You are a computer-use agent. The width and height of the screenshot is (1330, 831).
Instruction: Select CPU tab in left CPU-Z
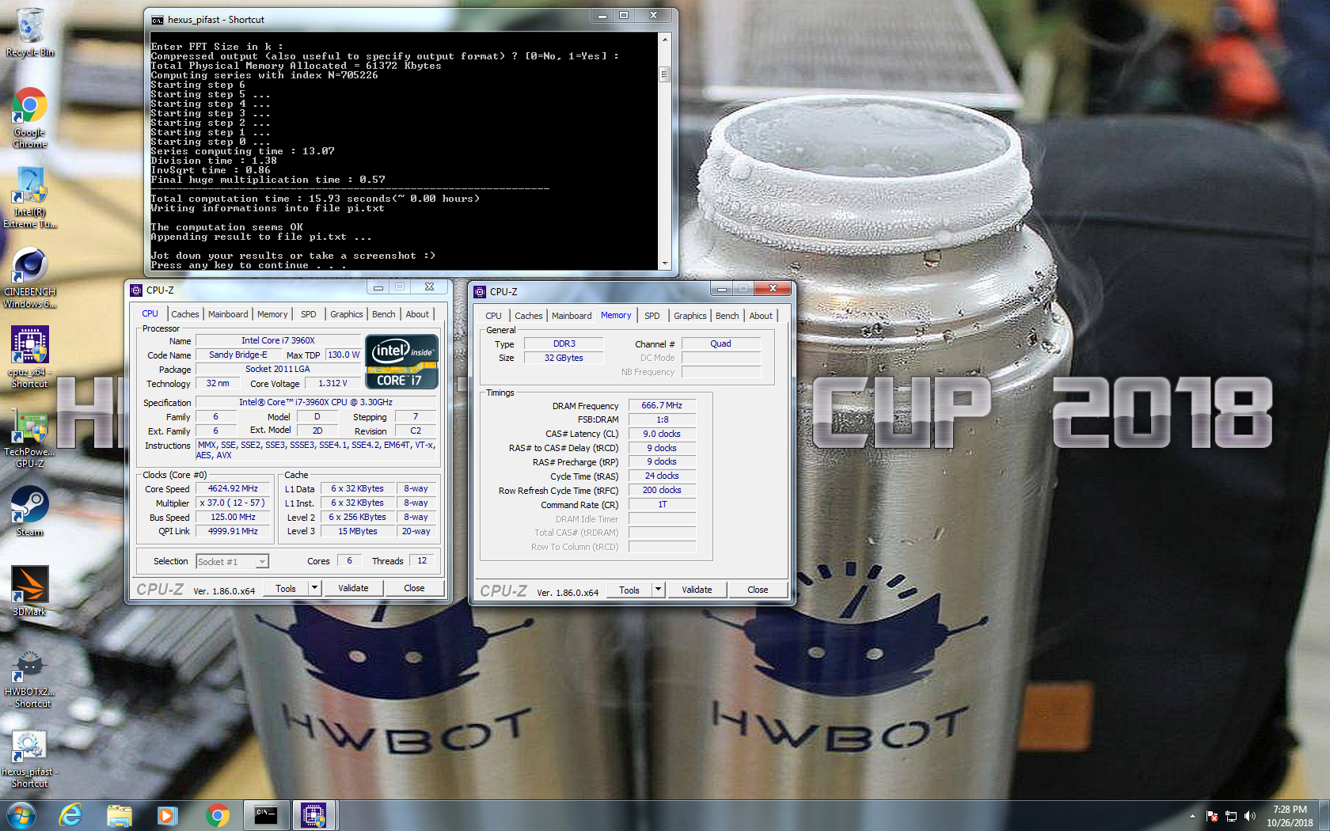click(x=150, y=314)
